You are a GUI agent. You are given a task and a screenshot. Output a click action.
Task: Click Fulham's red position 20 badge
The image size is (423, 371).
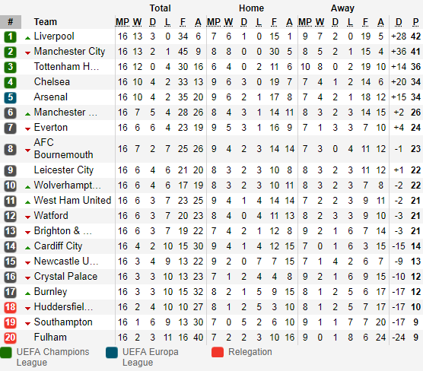(x=10, y=338)
